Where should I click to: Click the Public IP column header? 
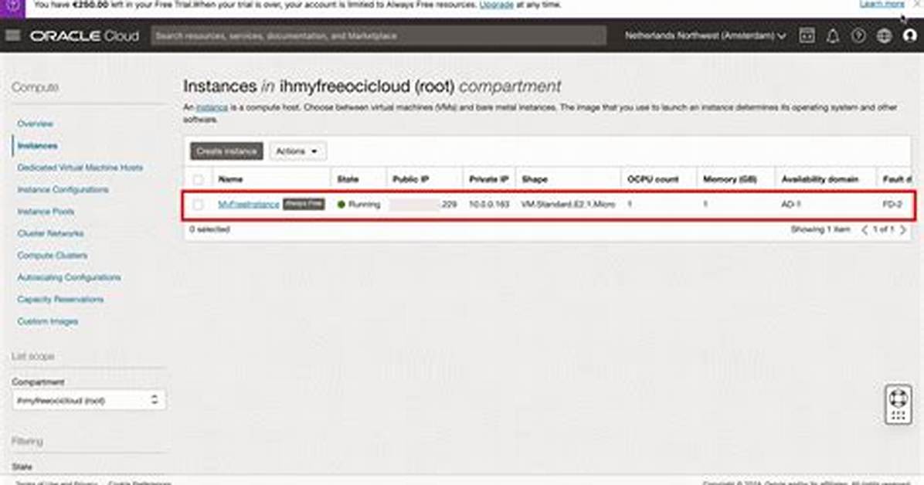(410, 179)
